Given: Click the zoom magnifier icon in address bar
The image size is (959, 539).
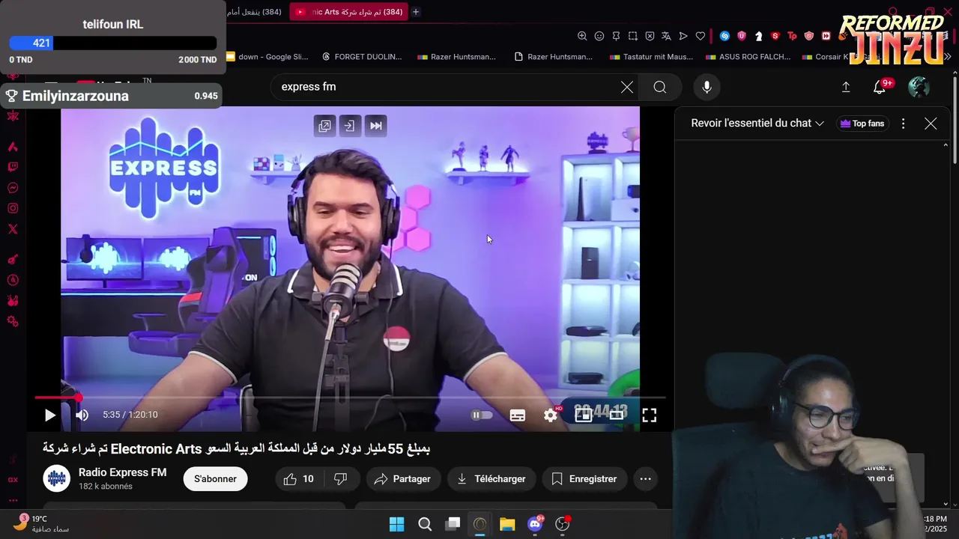Looking at the screenshot, I should coord(582,36).
